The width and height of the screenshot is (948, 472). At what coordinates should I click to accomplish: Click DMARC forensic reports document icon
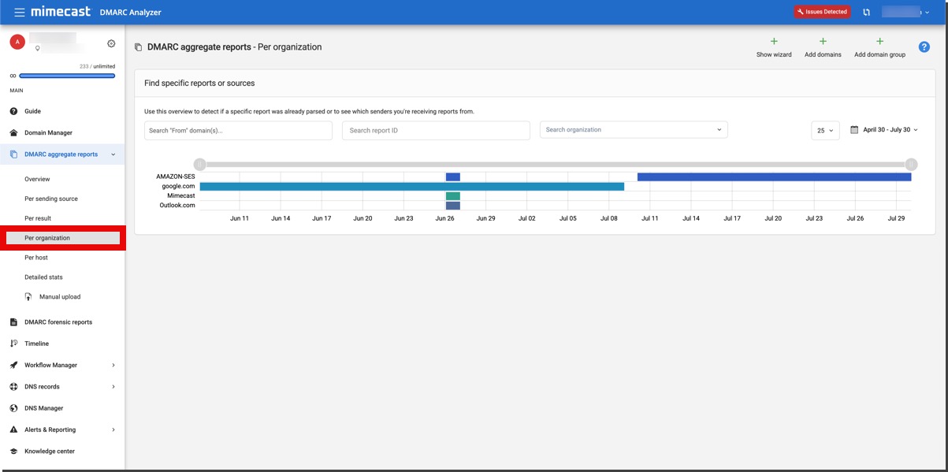pos(13,321)
